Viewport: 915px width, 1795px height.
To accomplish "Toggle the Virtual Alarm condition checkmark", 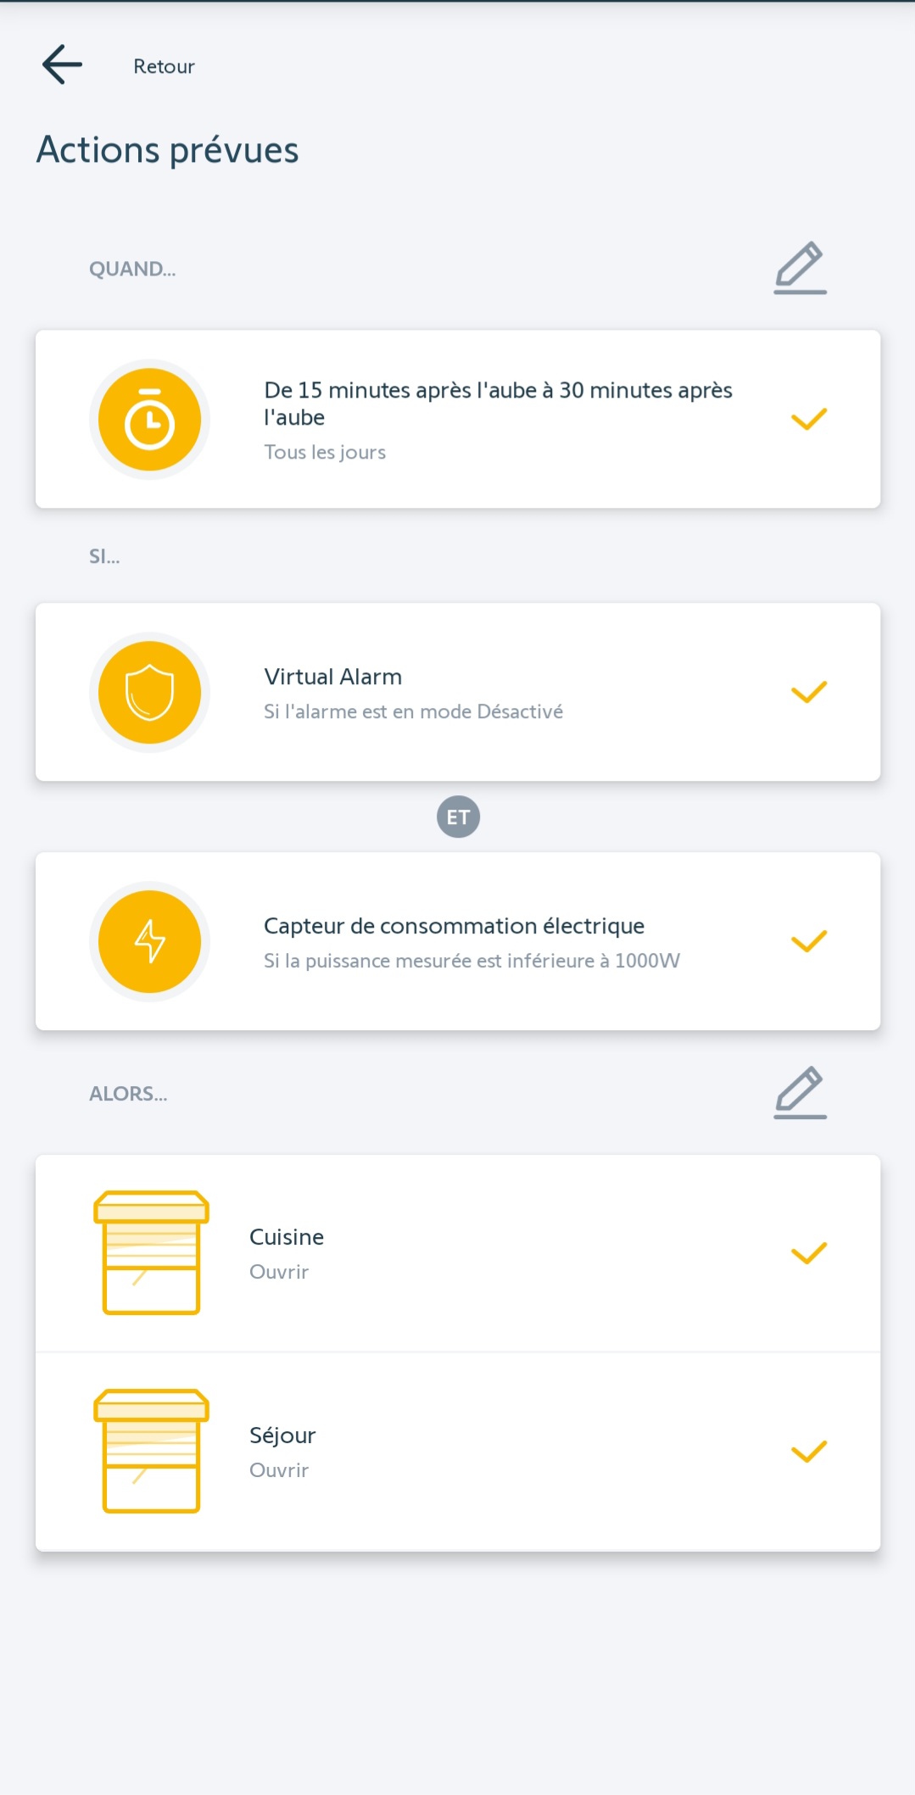I will coord(808,692).
